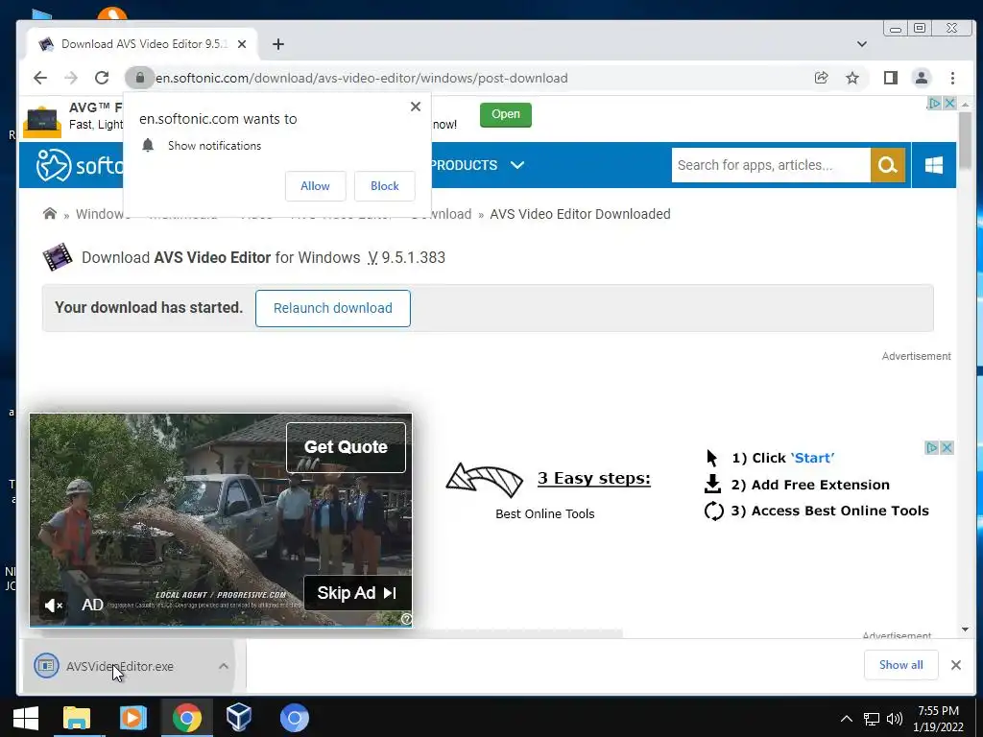Click AVG ad monitor icon

click(42, 121)
